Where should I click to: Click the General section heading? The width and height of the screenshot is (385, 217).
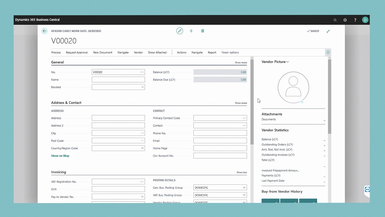click(x=57, y=62)
